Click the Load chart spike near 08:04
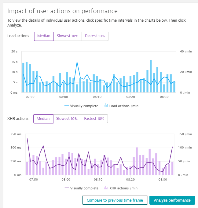This screenshot has height=208, width=198. (x=77, y=62)
